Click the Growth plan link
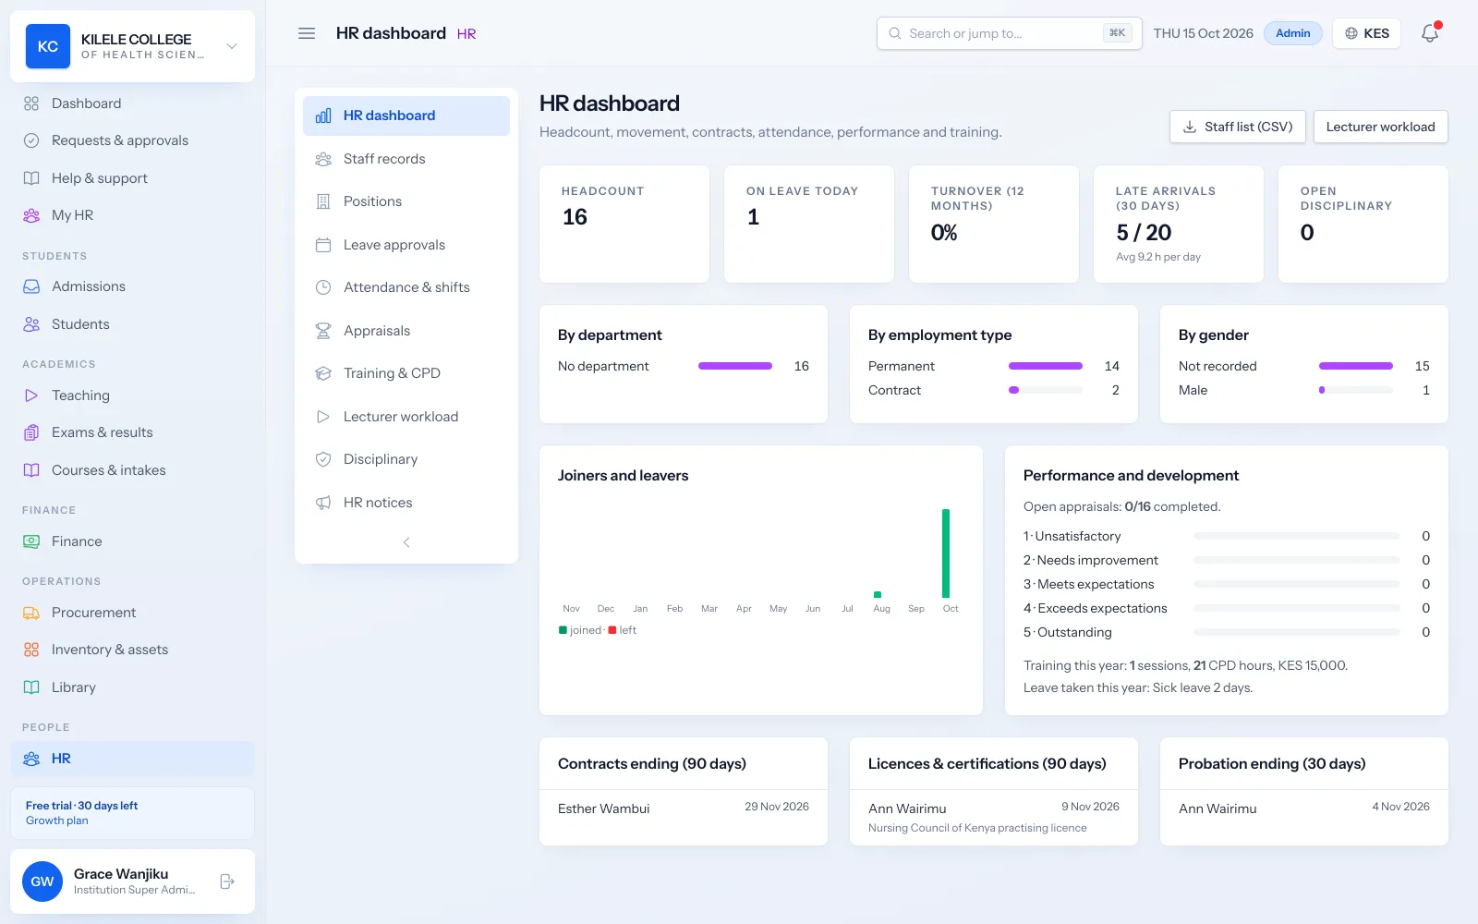 (x=57, y=821)
